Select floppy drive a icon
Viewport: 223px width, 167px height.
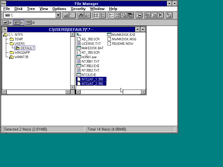pos(5,23)
